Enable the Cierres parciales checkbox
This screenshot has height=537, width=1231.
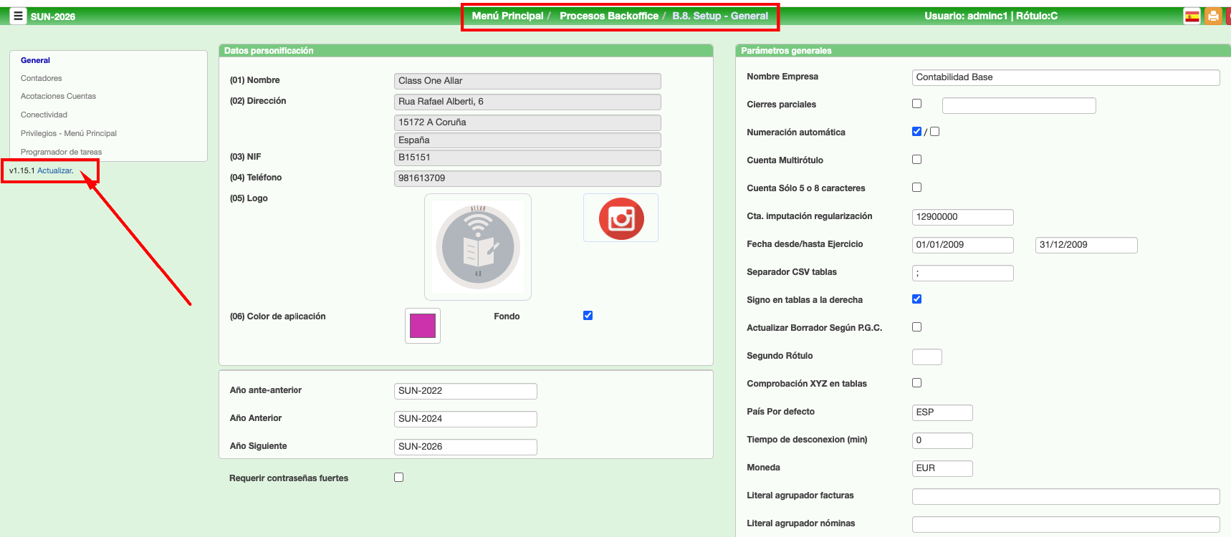916,104
